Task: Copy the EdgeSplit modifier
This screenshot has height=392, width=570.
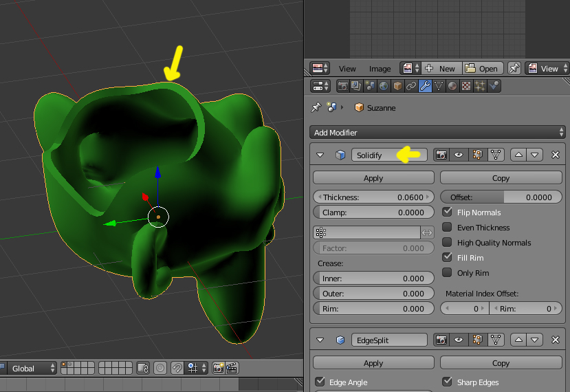Action: tap(501, 363)
